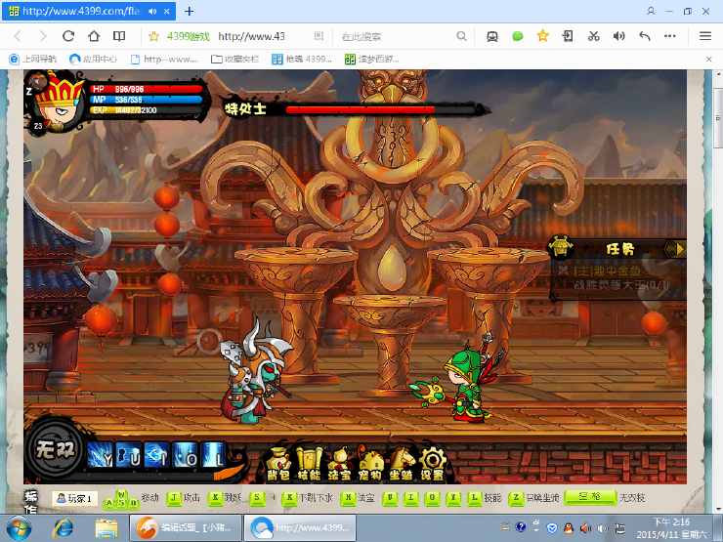Open the system volume tray icon
The width and height of the screenshot is (723, 542).
pos(603,528)
